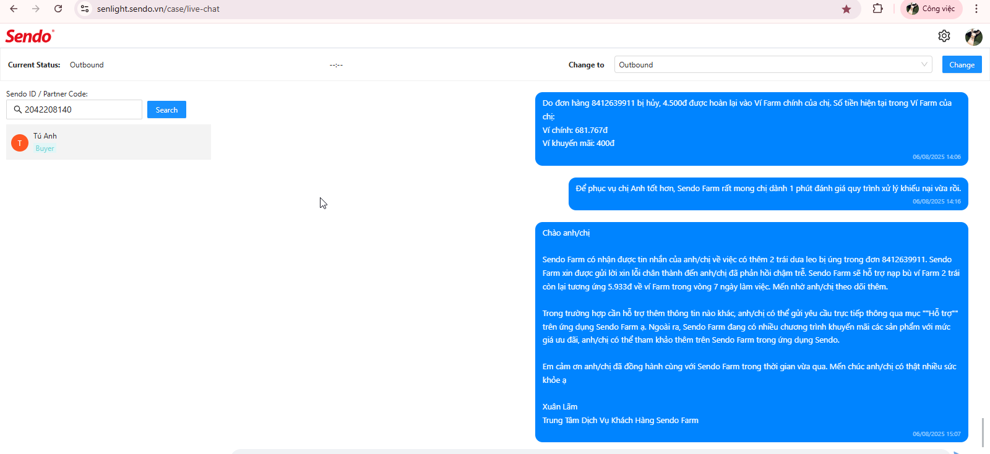
Task: Focus the Sendo ID search field
Action: pyautogui.click(x=74, y=109)
